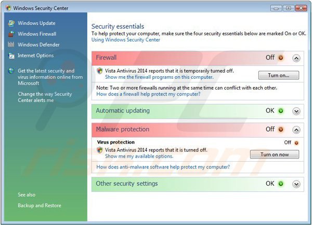Expand the Other security settings section

[296, 184]
